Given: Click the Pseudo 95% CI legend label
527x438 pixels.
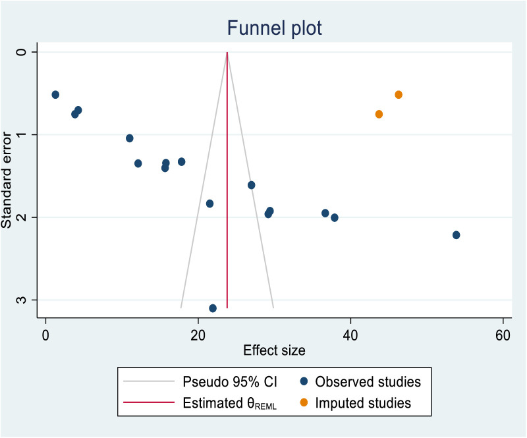Looking at the screenshot, I should [230, 382].
